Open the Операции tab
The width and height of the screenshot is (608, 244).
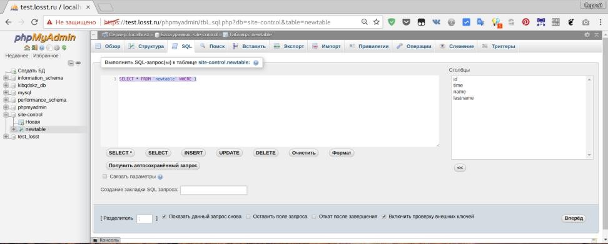413,46
